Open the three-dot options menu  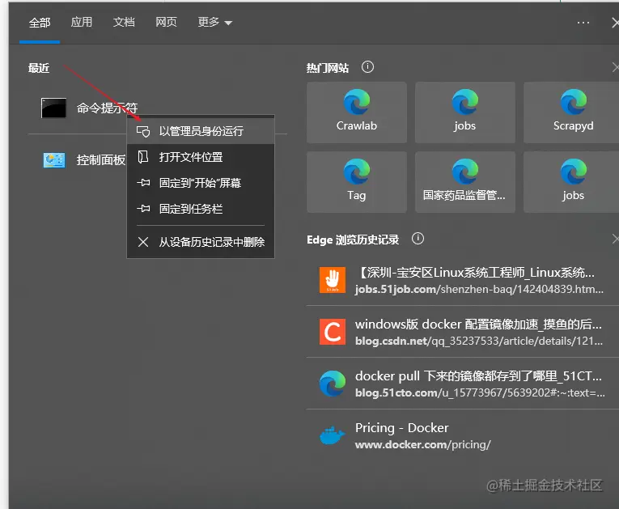[x=583, y=23]
